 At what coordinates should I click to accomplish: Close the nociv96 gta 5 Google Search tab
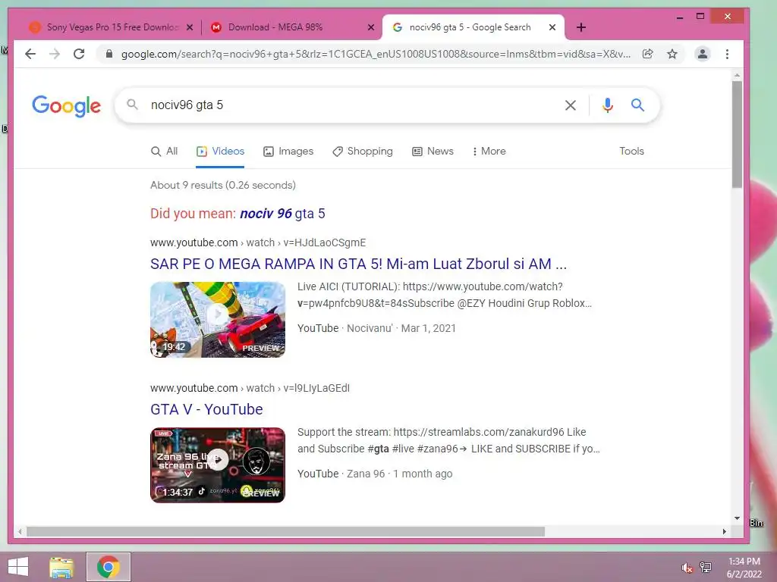(x=552, y=27)
